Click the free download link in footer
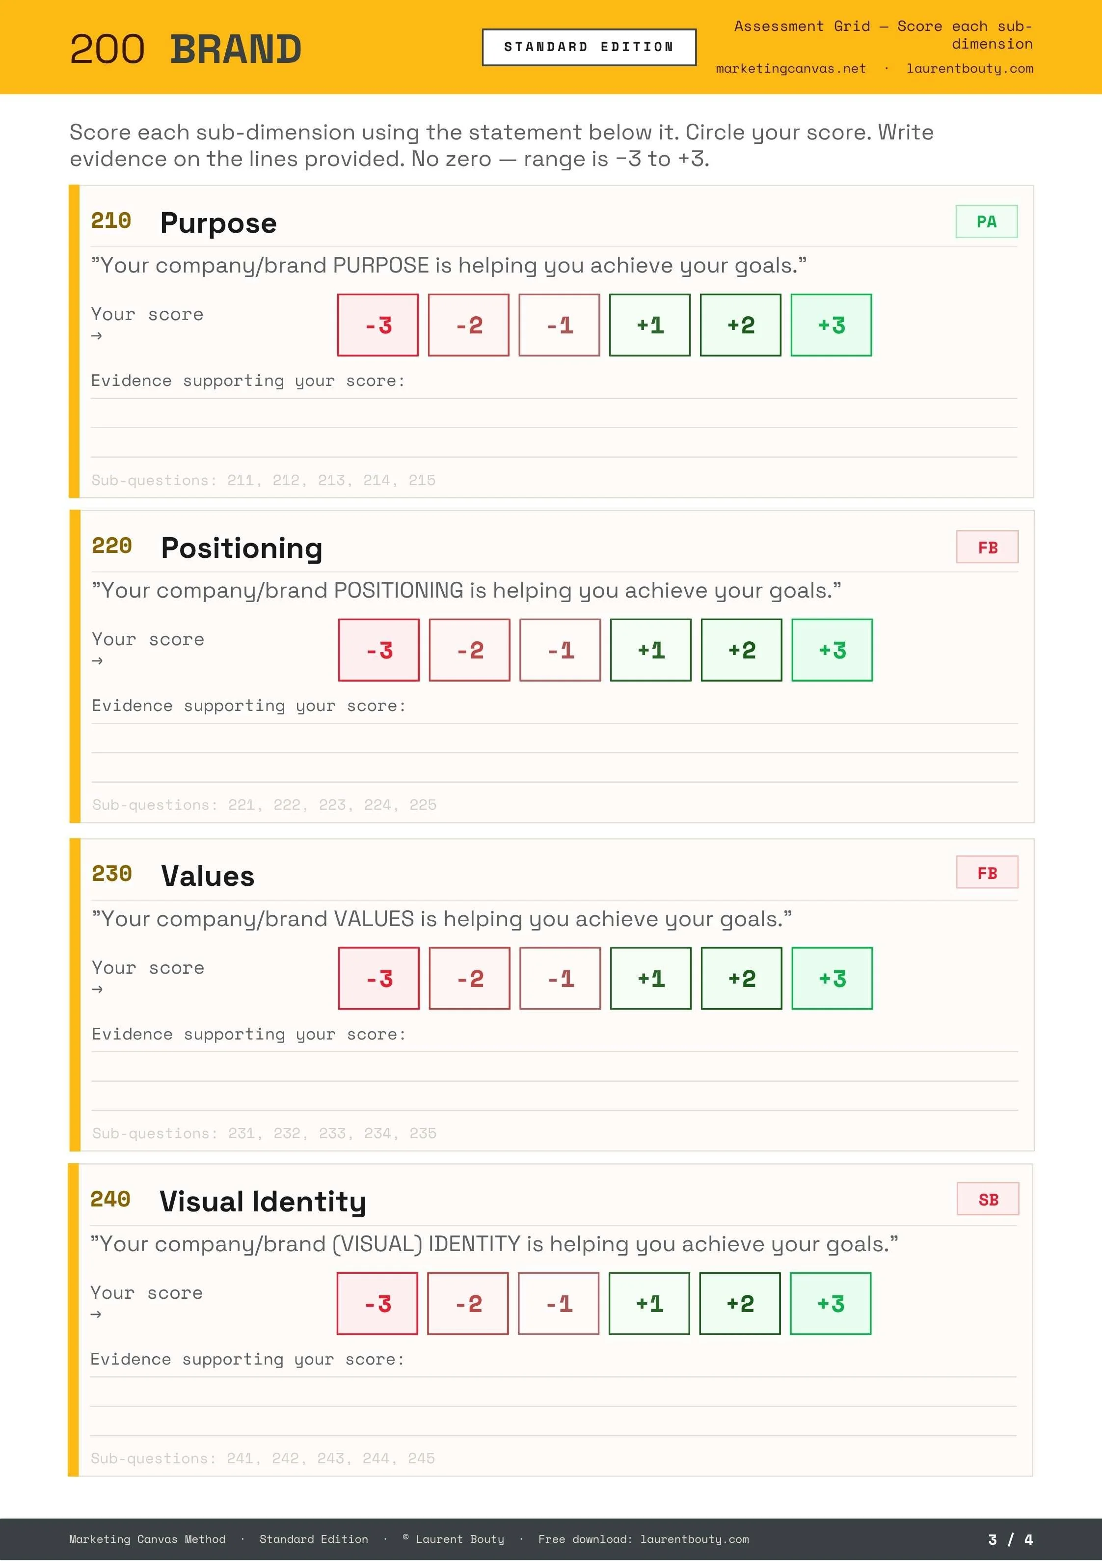This screenshot has width=1102, height=1561. [694, 1539]
